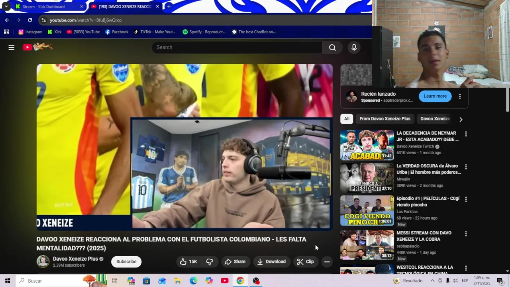Click the YouTube logo to go home
The height and width of the screenshot is (287, 510).
(37, 47)
